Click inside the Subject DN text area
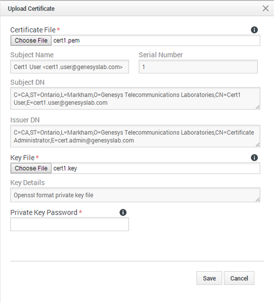 point(135,98)
